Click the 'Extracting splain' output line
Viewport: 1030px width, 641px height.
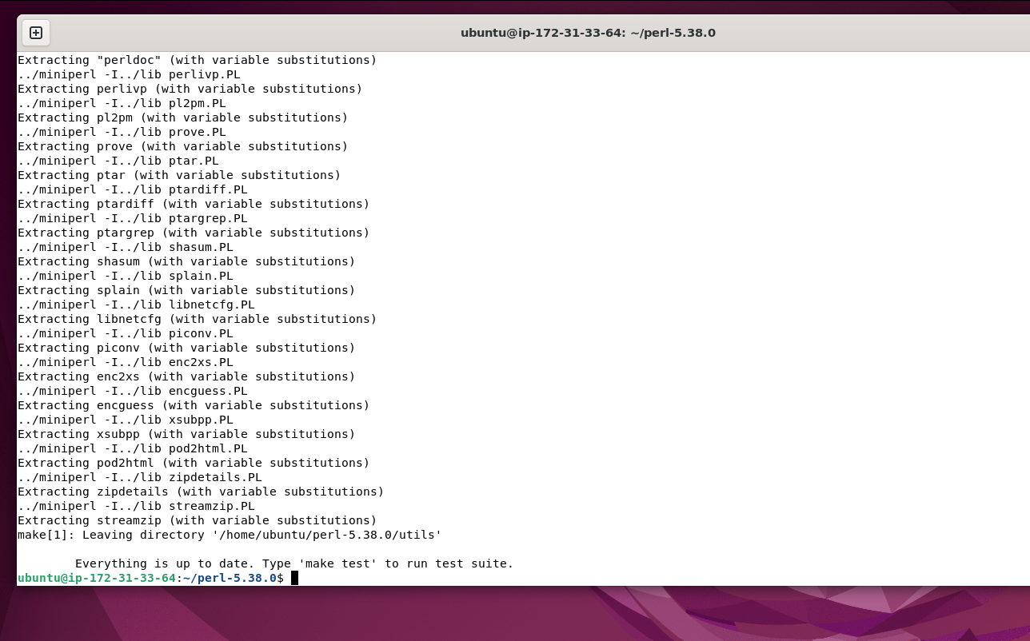click(x=186, y=290)
